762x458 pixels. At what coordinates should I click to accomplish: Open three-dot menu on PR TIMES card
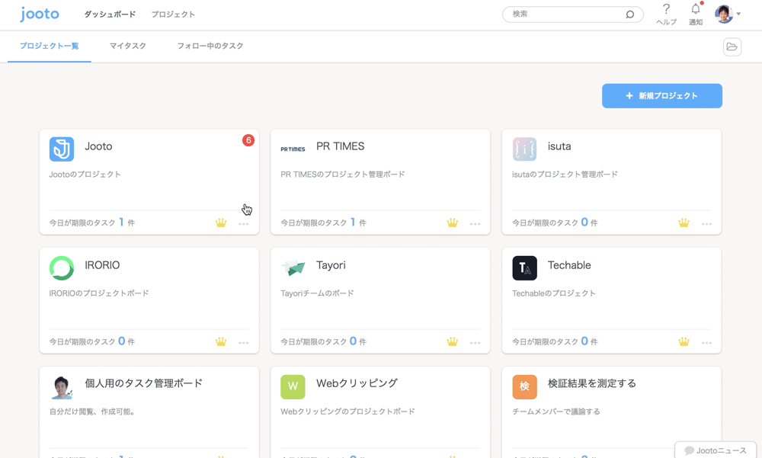pyautogui.click(x=475, y=224)
